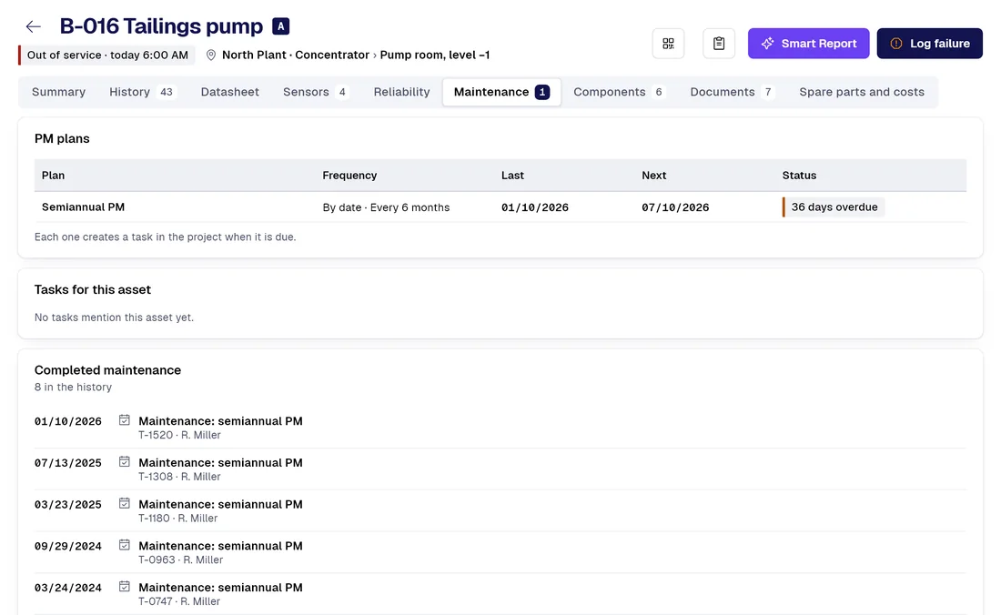
Task: Click the Last column header
Action: pos(512,176)
